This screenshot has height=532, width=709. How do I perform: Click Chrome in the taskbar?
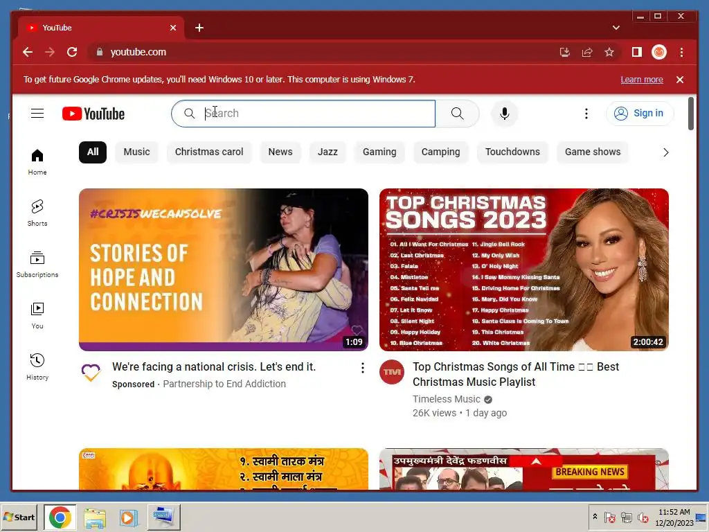pos(60,517)
